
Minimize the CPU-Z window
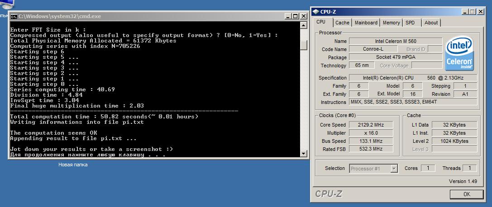click(465, 12)
